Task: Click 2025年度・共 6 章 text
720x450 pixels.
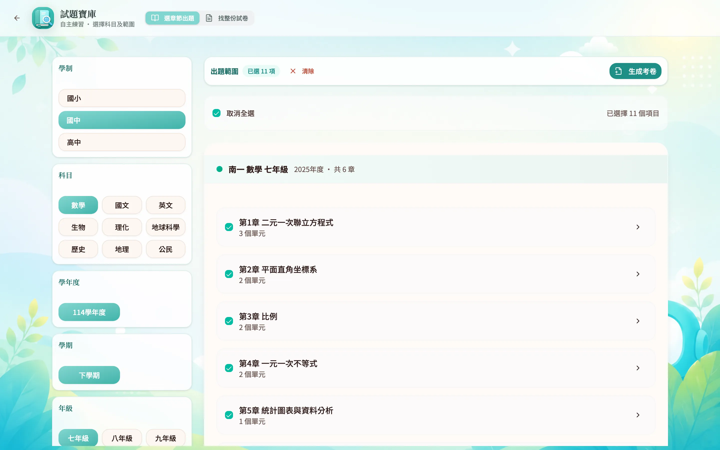Action: pos(324,169)
